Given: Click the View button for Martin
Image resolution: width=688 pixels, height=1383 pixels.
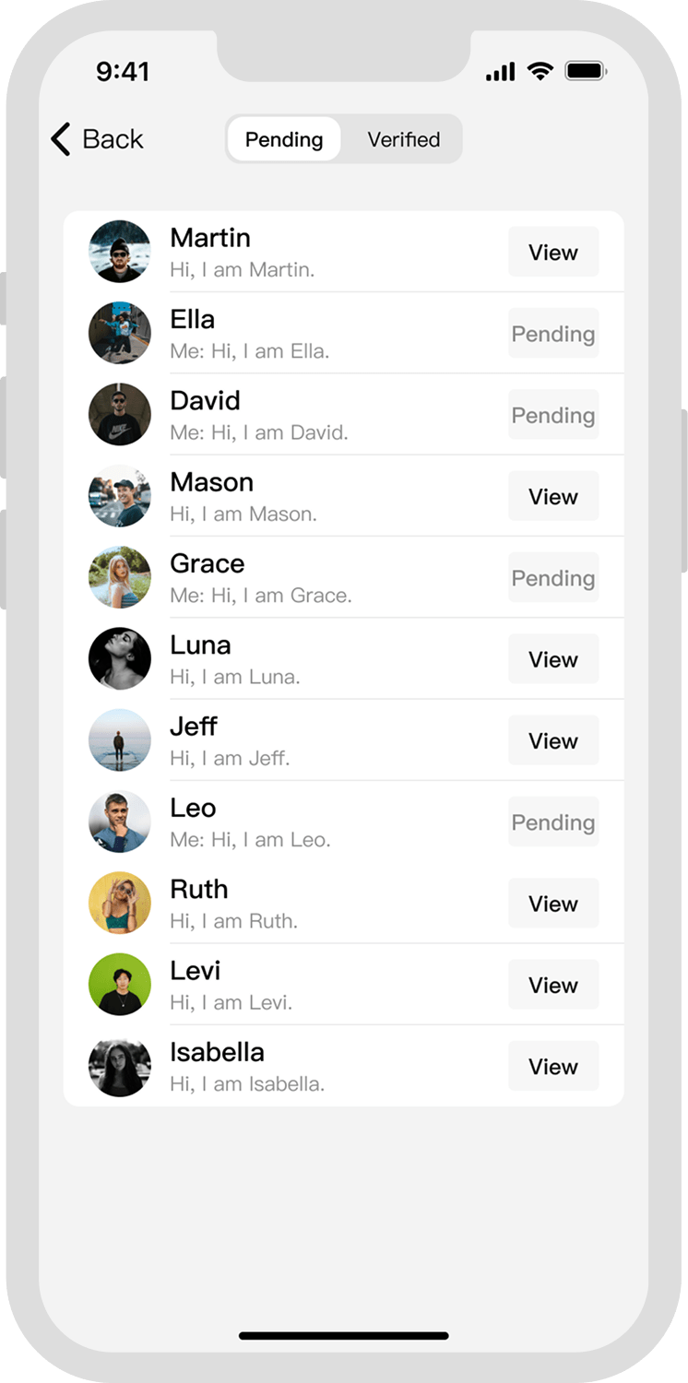Looking at the screenshot, I should (553, 253).
